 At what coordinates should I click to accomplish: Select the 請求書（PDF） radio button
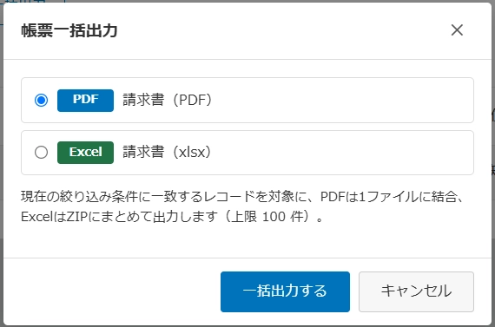(x=41, y=101)
